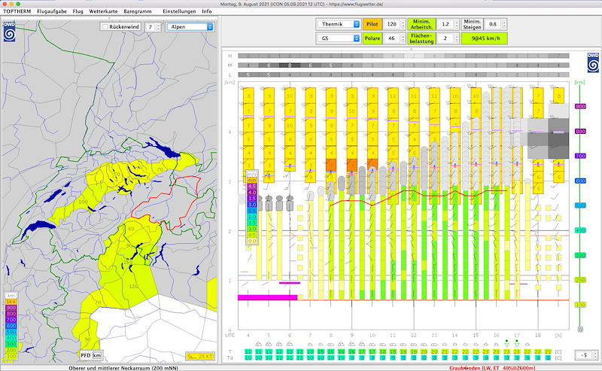The width and height of the screenshot is (602, 371).
Task: Click the 900 km marker on the distance scale
Action: tap(580, 106)
